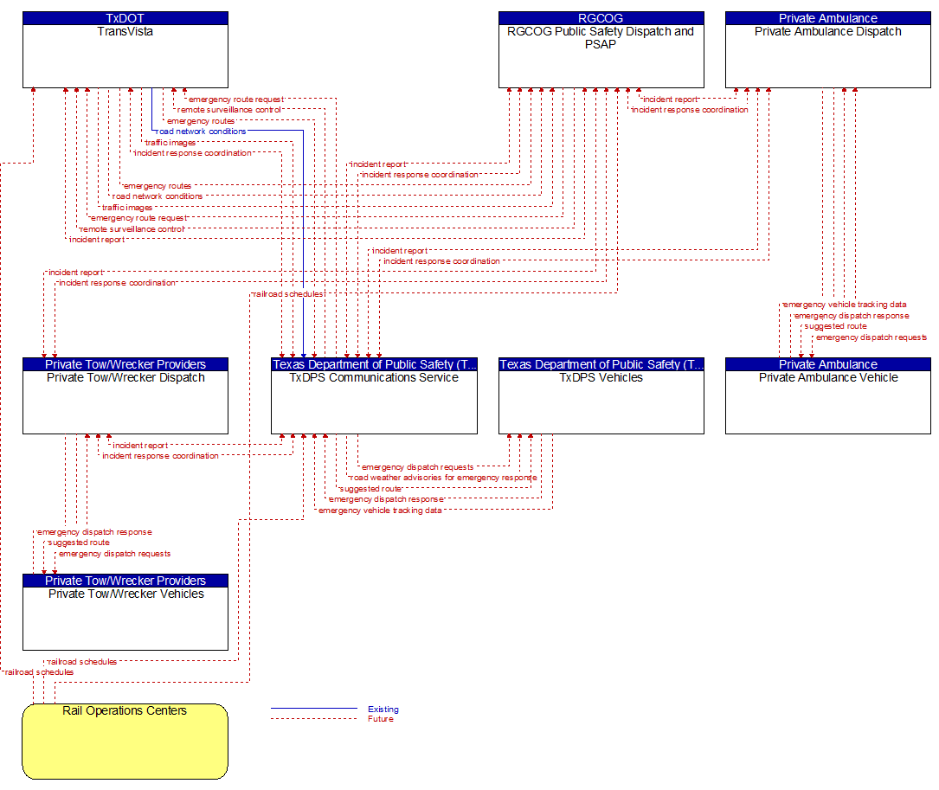Click the 'railroad schedules' label above TxDPS Communications
The width and height of the screenshot is (939, 790).
(x=287, y=294)
